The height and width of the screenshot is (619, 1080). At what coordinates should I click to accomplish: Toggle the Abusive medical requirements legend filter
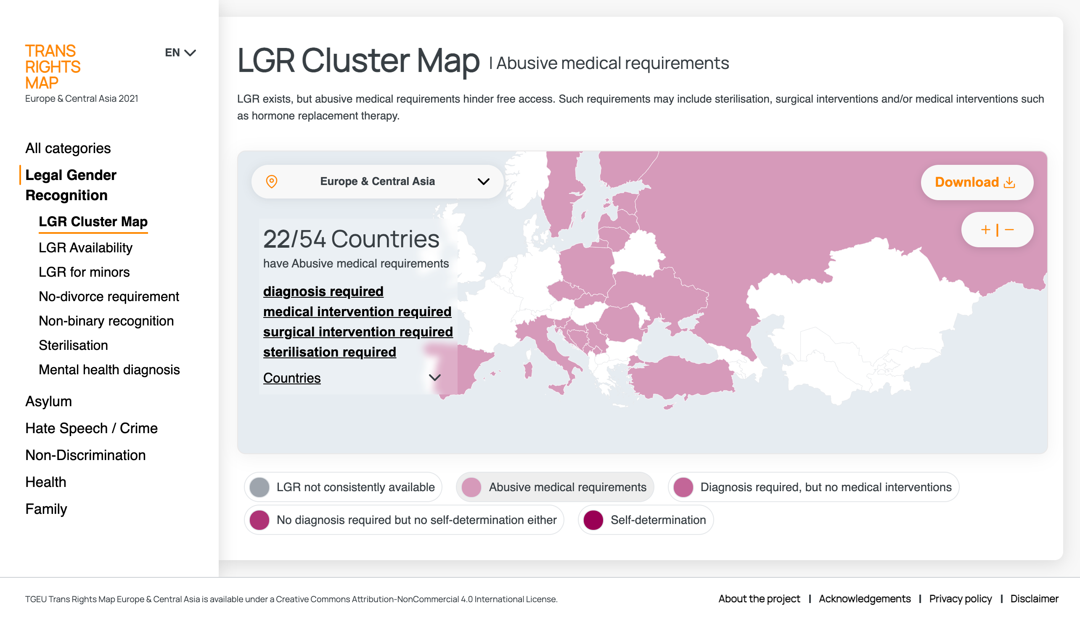pos(554,487)
